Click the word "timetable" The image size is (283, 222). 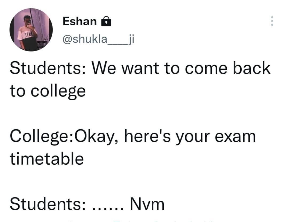(x=47, y=159)
